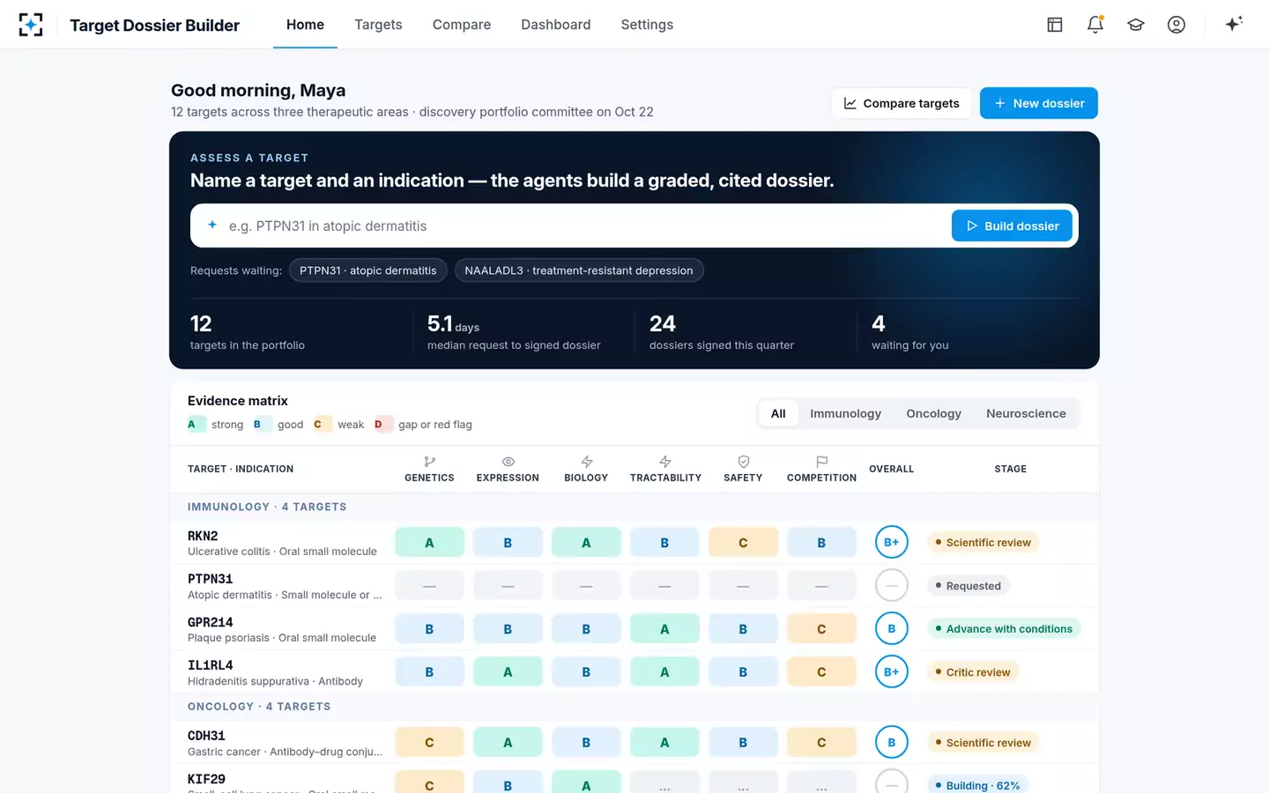Image resolution: width=1269 pixels, height=793 pixels.
Task: Open the Dashboard tab
Action: 555,25
